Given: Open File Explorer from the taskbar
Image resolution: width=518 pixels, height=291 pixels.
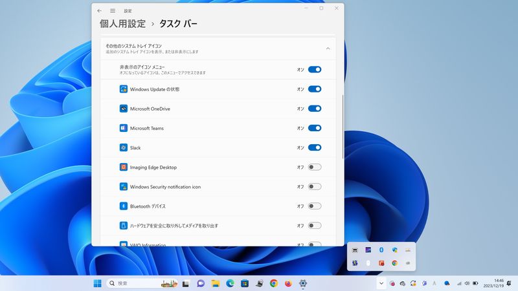Looking at the screenshot, I should pyautogui.click(x=215, y=283).
